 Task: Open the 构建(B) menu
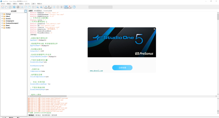tap(21, 4)
